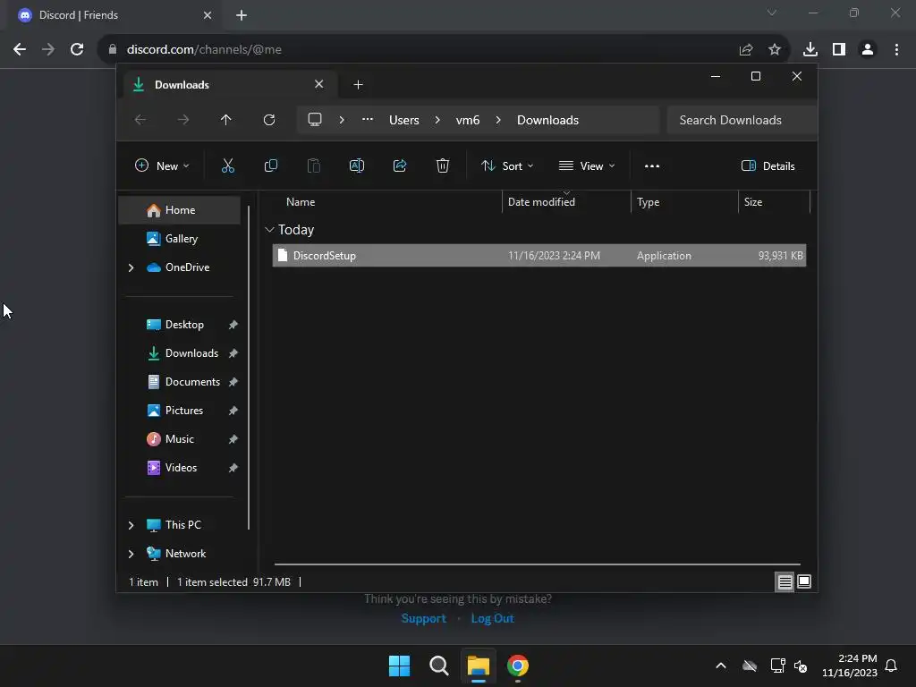Click the Share icon in Explorer toolbar
The height and width of the screenshot is (687, 916).
click(400, 165)
